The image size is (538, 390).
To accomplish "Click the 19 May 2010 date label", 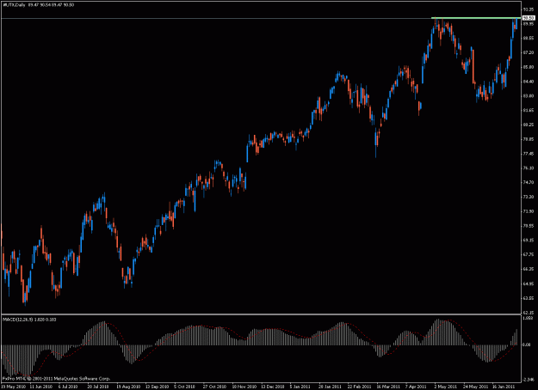I will pos(13,387).
